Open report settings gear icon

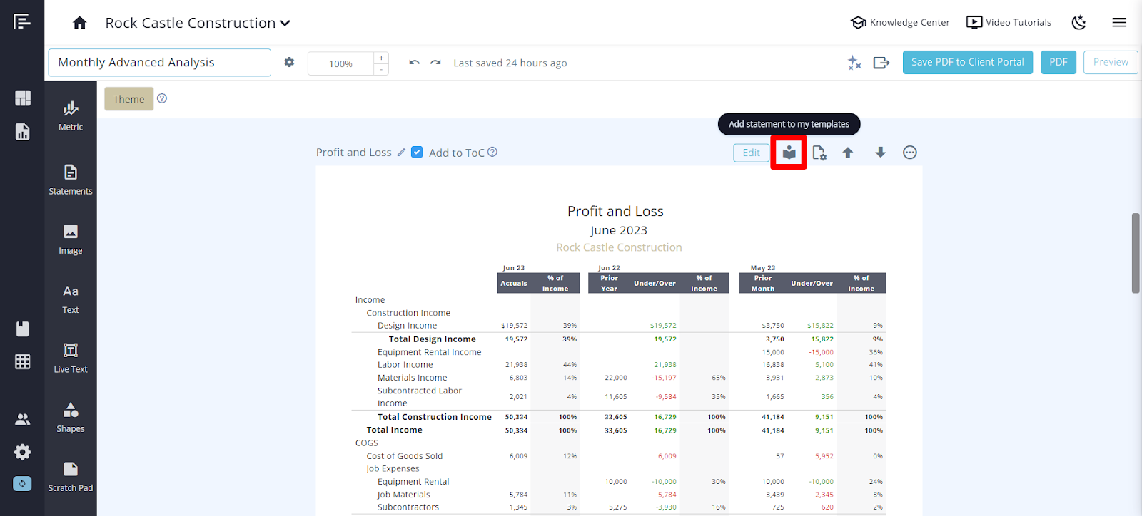[289, 62]
